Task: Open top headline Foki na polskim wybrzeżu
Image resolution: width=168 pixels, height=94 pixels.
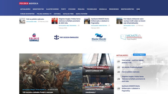Action: click(x=35, y=19)
